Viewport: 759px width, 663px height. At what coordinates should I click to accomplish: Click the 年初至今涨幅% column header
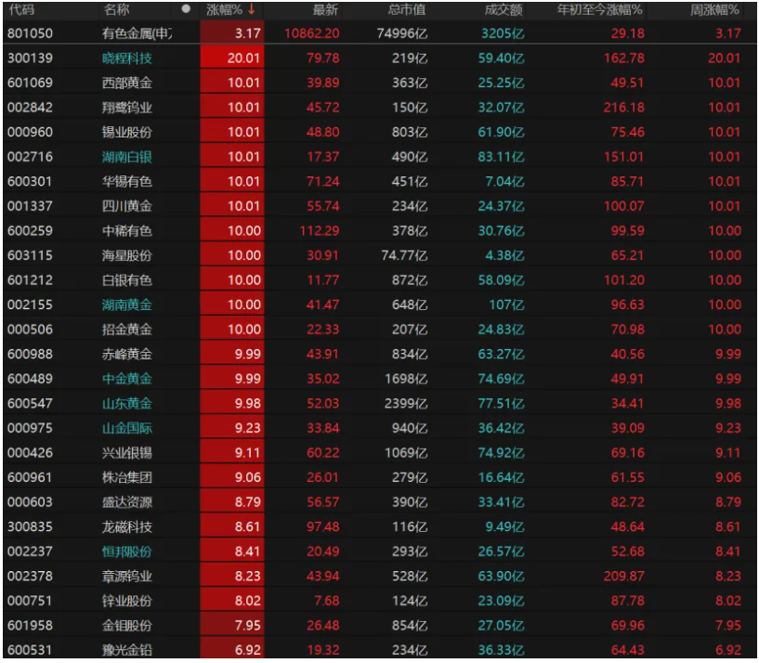pos(600,9)
